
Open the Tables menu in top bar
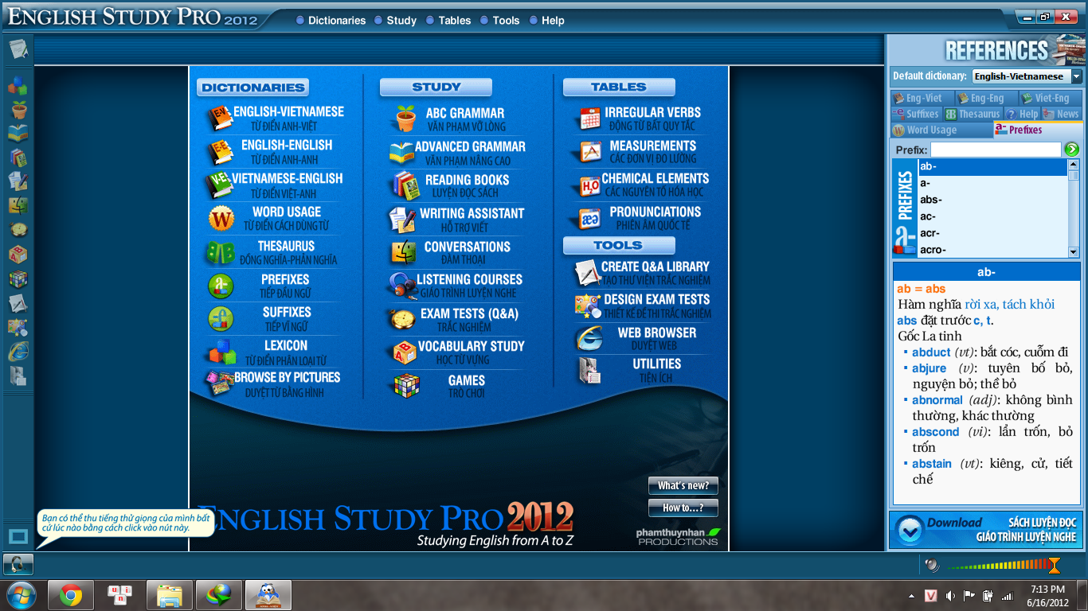pyautogui.click(x=448, y=21)
